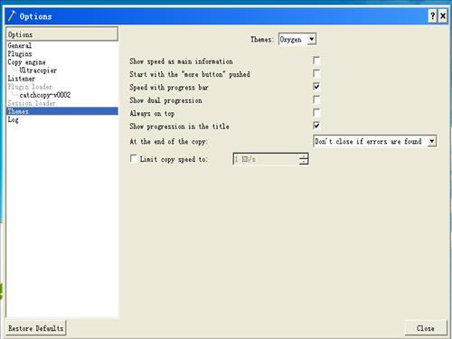The height and width of the screenshot is (339, 452).
Task: Uncheck Show progression in the title
Action: point(316,126)
